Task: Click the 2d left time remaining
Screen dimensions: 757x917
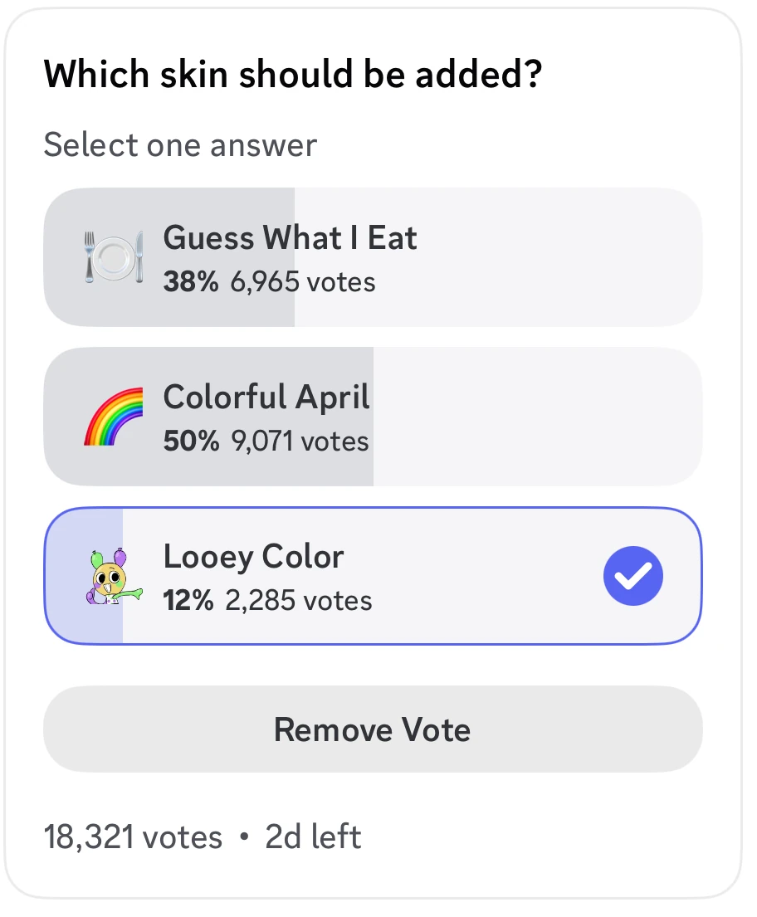Action: pyautogui.click(x=313, y=837)
